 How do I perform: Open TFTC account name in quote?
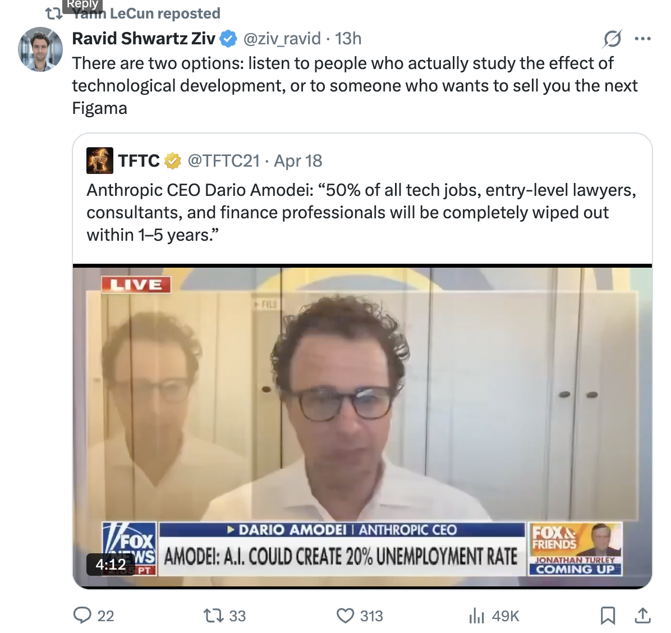(x=139, y=161)
